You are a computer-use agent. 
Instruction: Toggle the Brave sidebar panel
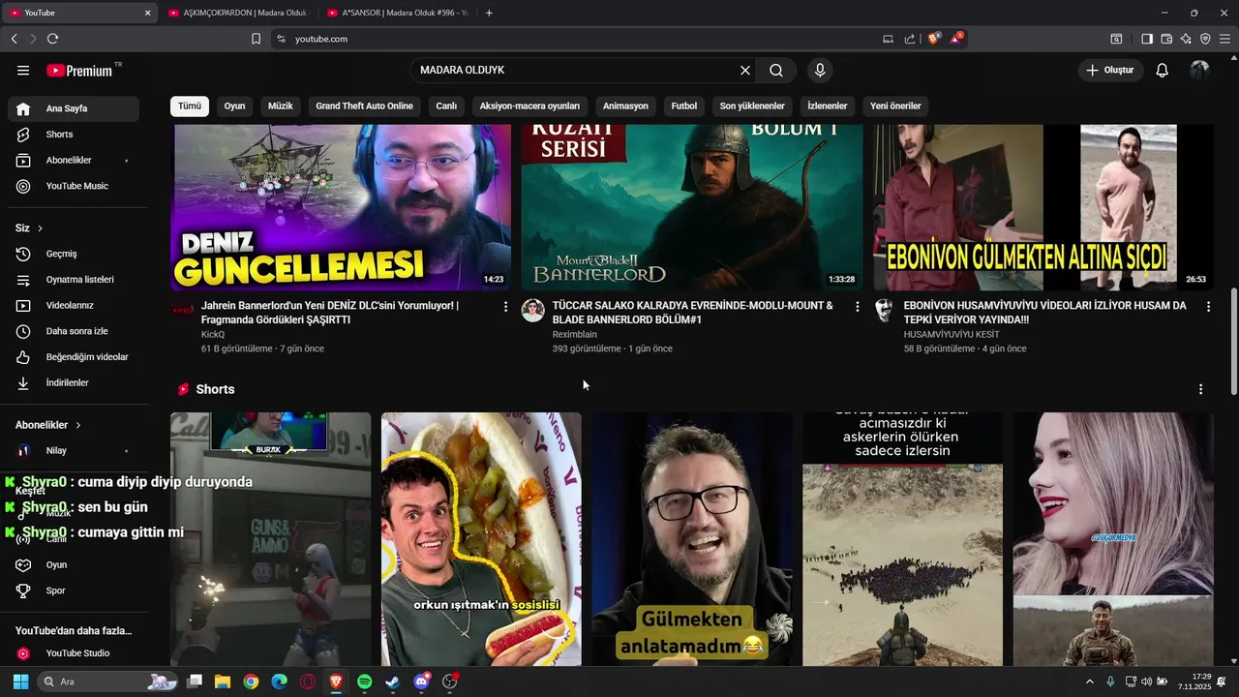1147,39
